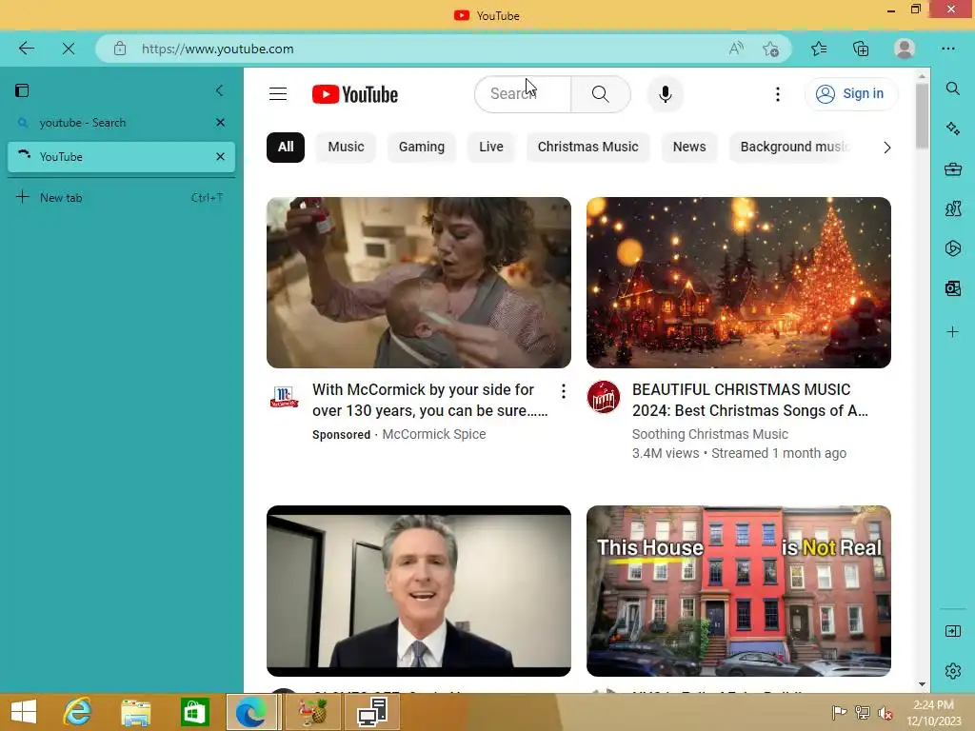The width and height of the screenshot is (975, 731).
Task: Visit Soothing Christmas Music channel name link
Action: click(x=709, y=434)
